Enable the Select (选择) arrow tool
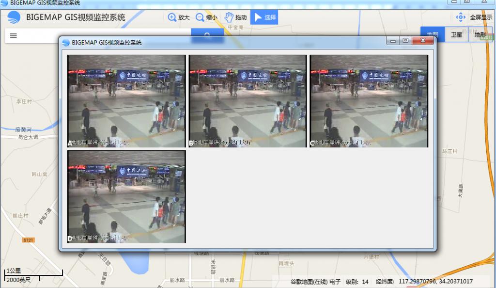Image resolution: width=496 pixels, height=288 pixels. point(264,17)
